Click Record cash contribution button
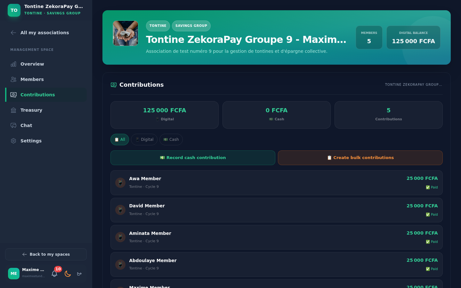461x288 pixels. [x=193, y=158]
